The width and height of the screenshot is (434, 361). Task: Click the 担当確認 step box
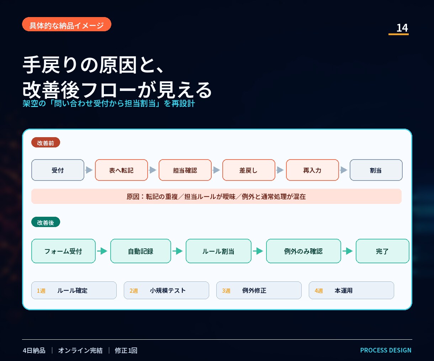pyautogui.click(x=185, y=170)
